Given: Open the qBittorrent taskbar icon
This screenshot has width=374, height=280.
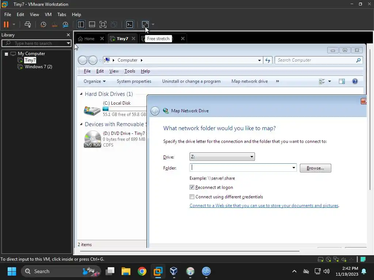Looking at the screenshot, I should coord(206,271).
